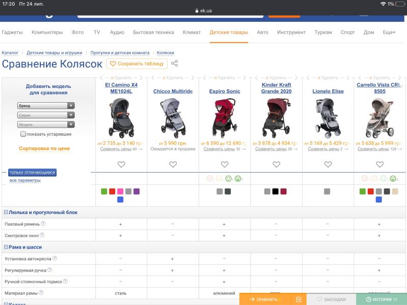The image size is (407, 305).
Task: Open Бытовая техника category
Action: coord(153,32)
